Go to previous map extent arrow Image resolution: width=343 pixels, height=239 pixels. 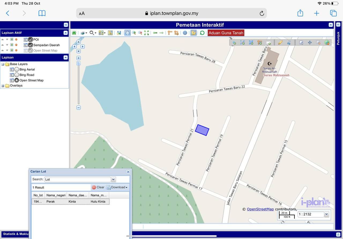155,33
